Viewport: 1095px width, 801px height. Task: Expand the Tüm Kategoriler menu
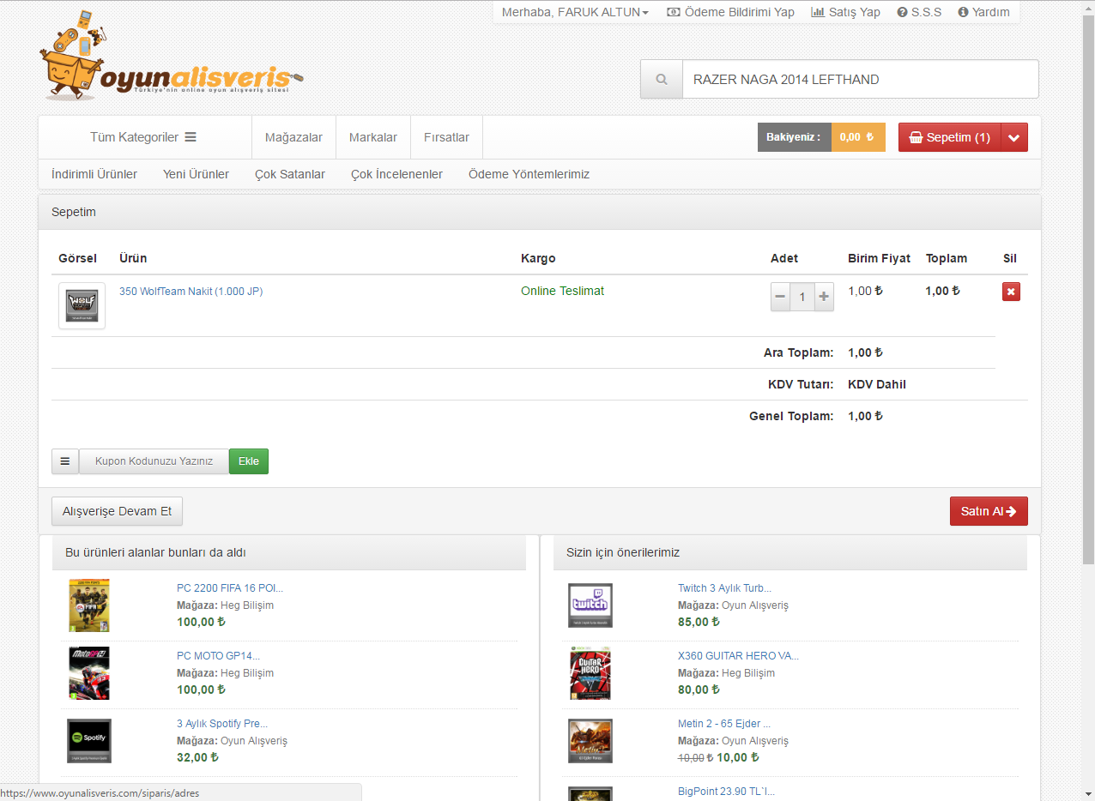point(143,137)
